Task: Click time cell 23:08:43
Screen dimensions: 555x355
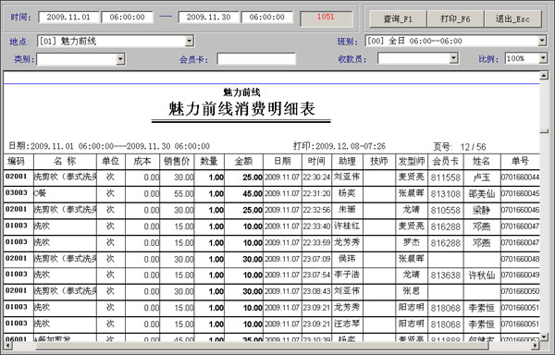Action: [316, 291]
